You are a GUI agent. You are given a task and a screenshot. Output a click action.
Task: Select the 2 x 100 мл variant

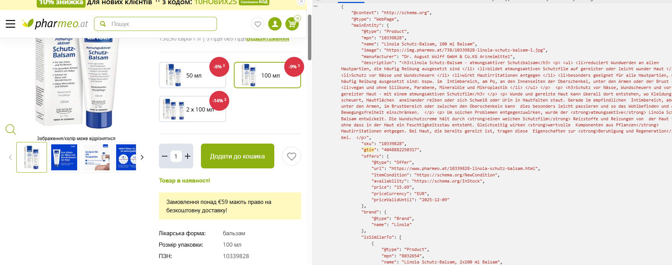(x=192, y=109)
